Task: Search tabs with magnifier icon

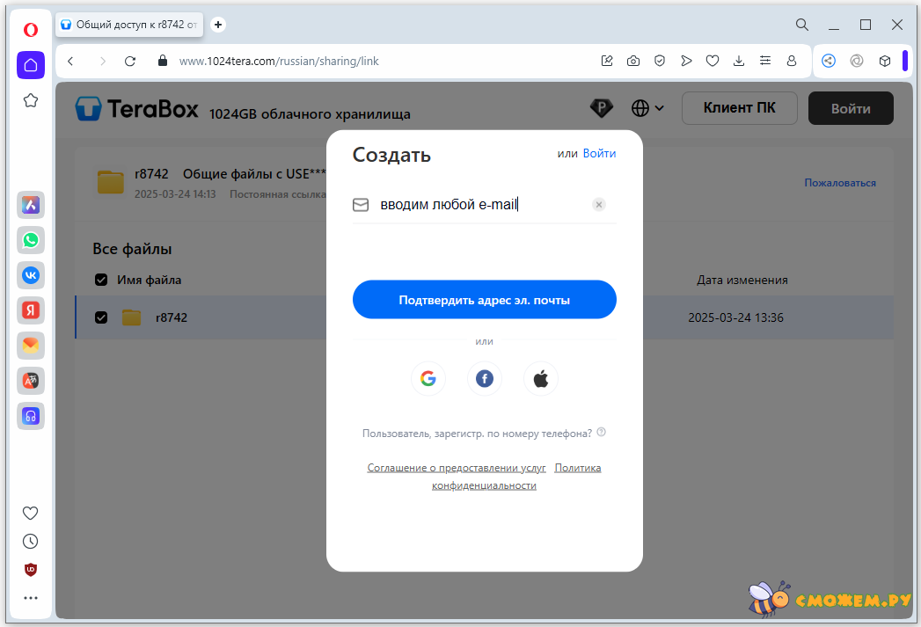Action: coord(801,25)
